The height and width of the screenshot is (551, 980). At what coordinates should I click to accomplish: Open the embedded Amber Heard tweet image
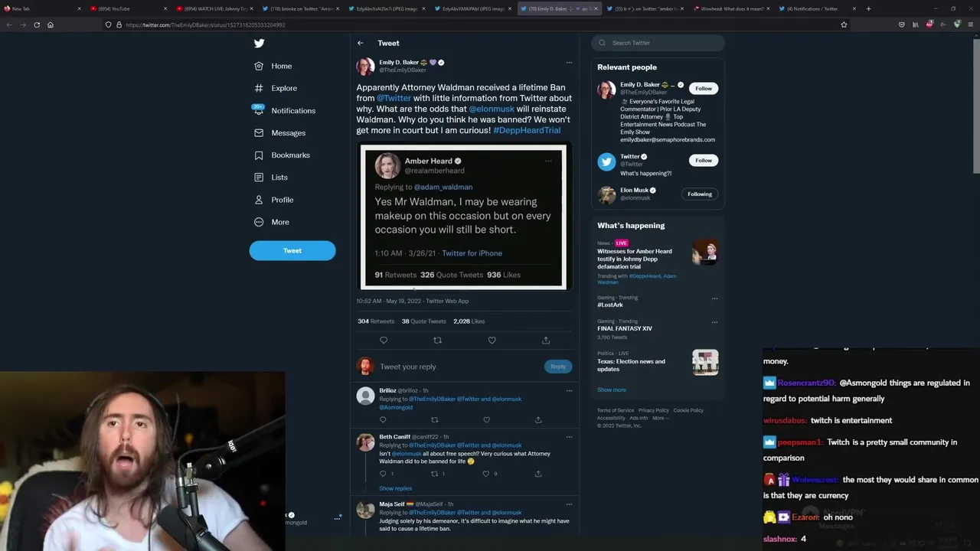tap(464, 217)
